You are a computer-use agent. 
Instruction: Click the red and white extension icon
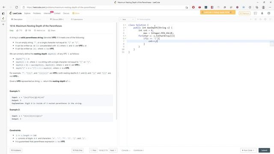click(212, 7)
